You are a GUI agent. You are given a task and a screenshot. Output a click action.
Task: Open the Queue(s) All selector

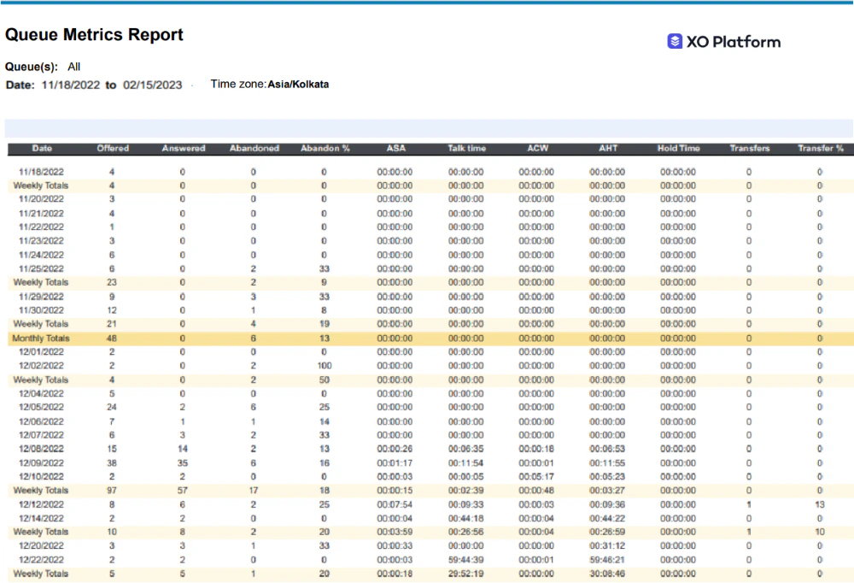tap(73, 67)
